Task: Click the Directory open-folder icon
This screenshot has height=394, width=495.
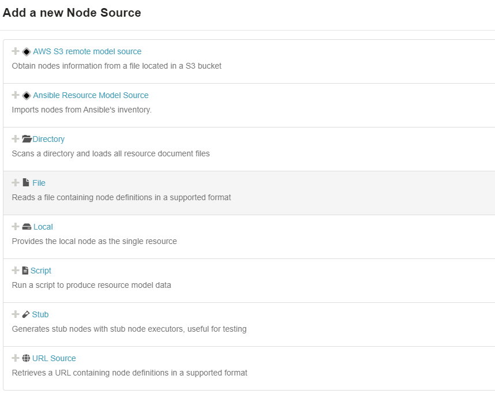Action: 27,139
